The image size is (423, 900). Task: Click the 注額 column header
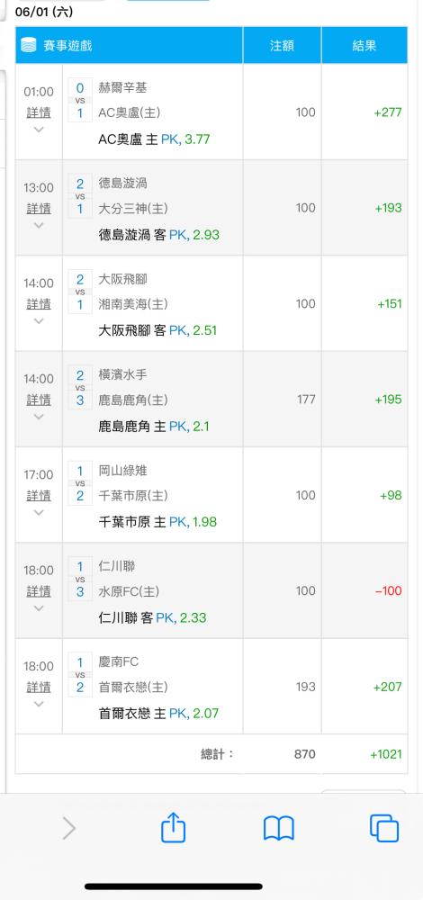[282, 45]
